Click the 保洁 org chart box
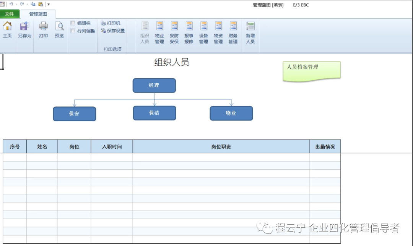The height and width of the screenshot is (246, 413). tap(154, 113)
